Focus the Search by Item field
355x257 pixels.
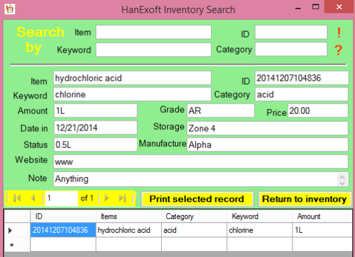click(x=153, y=32)
